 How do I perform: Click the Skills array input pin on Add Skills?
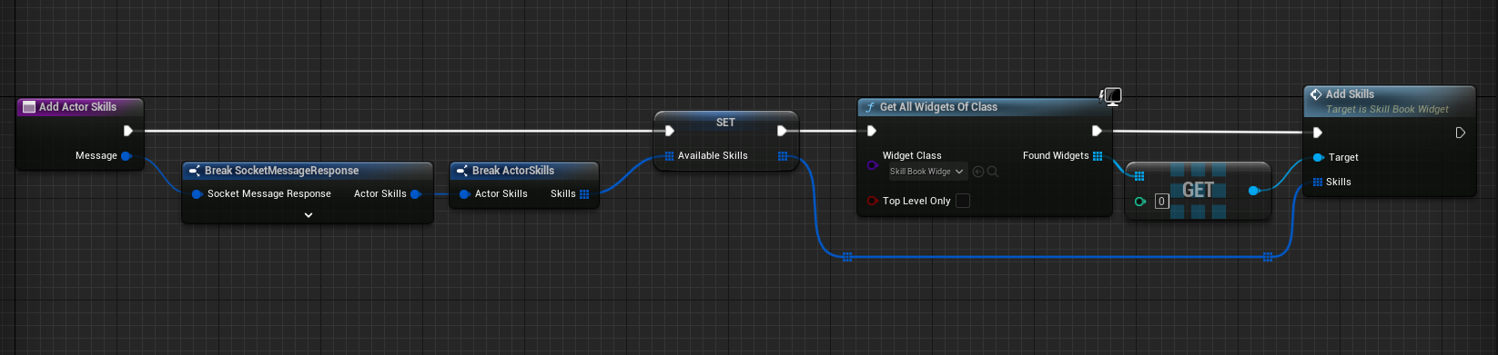tap(1318, 182)
